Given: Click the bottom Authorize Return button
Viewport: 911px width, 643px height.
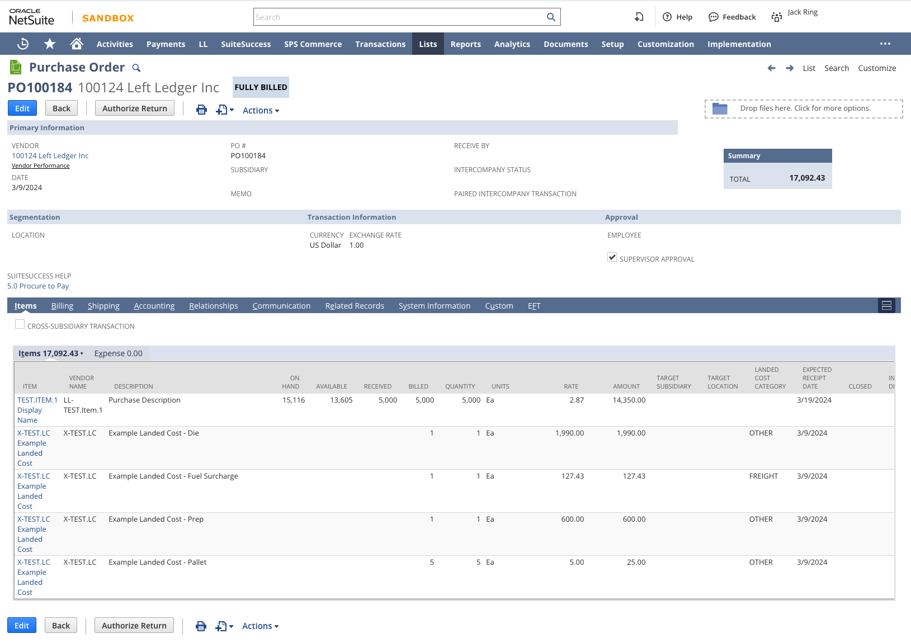Looking at the screenshot, I should [x=134, y=626].
